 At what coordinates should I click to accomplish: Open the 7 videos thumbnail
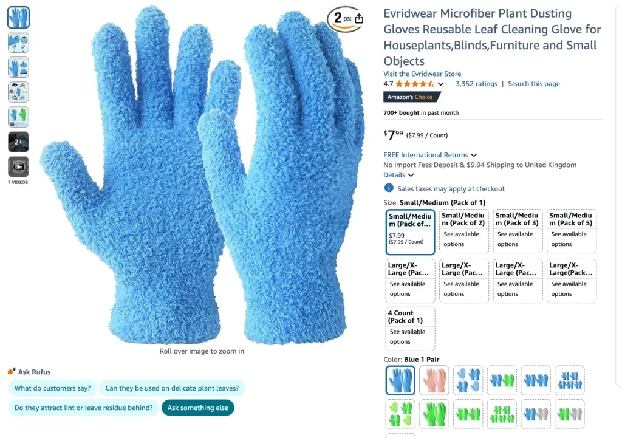pos(18,166)
